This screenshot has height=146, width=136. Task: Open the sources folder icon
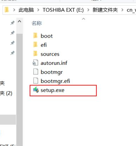[x=35, y=54]
